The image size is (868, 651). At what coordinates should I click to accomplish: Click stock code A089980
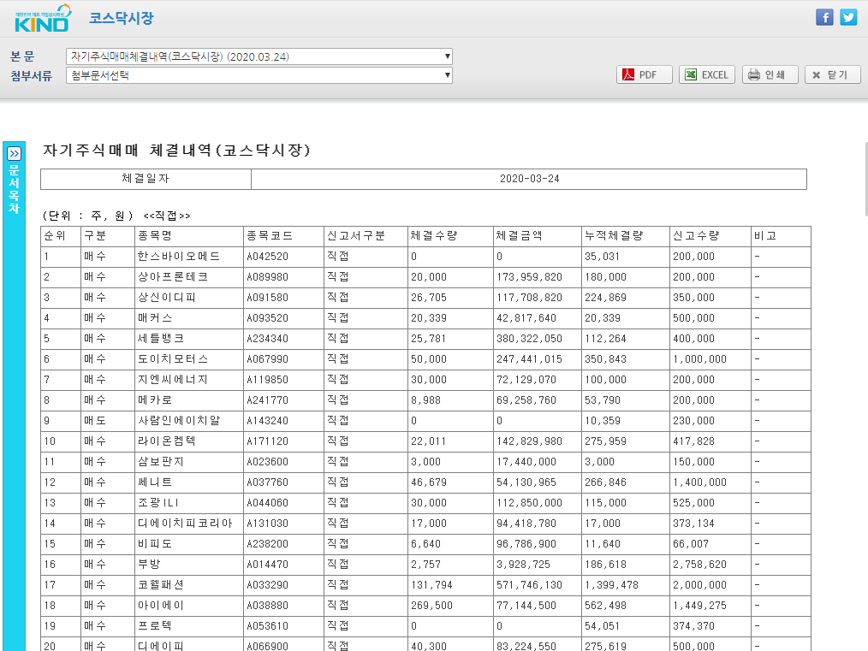pos(267,277)
